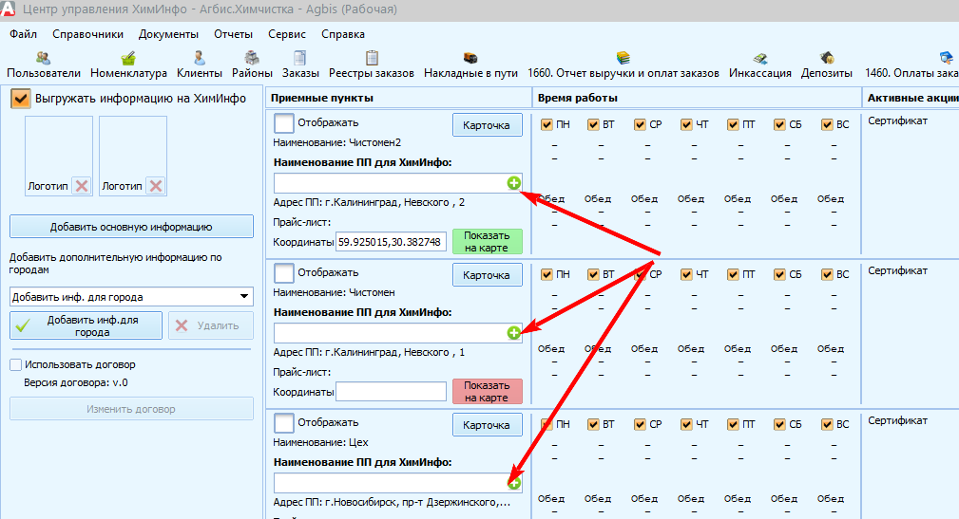The width and height of the screenshot is (959, 519).
Task: Click the Приемные пункты column header
Action: coord(399,98)
